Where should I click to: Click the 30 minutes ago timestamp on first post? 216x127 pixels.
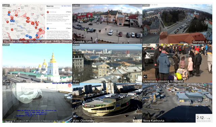coord(53,12)
